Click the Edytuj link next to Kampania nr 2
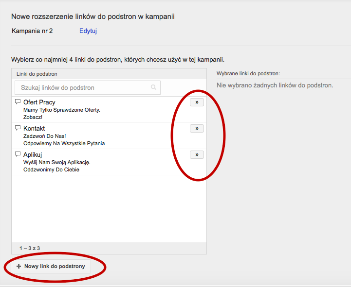351x287 pixels. 88,31
